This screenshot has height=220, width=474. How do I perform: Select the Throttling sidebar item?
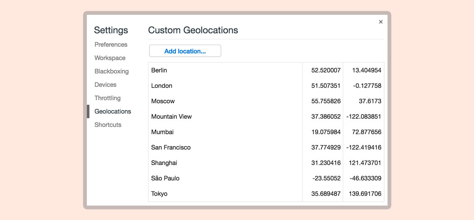coord(108,98)
